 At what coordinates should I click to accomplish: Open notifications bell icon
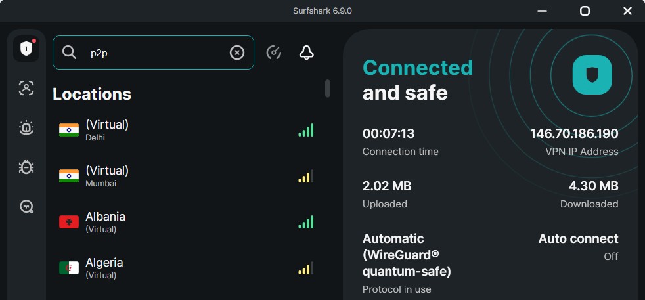point(307,53)
